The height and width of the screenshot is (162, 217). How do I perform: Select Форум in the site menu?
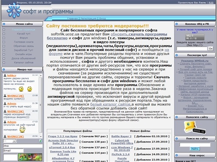[x=23, y=38]
